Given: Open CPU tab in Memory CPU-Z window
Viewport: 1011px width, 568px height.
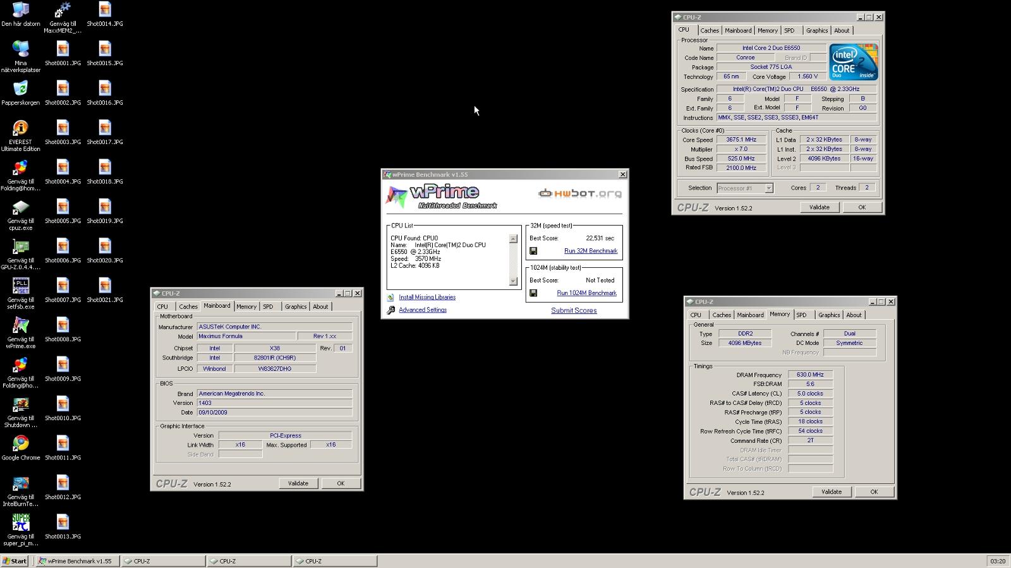Looking at the screenshot, I should pyautogui.click(x=696, y=315).
